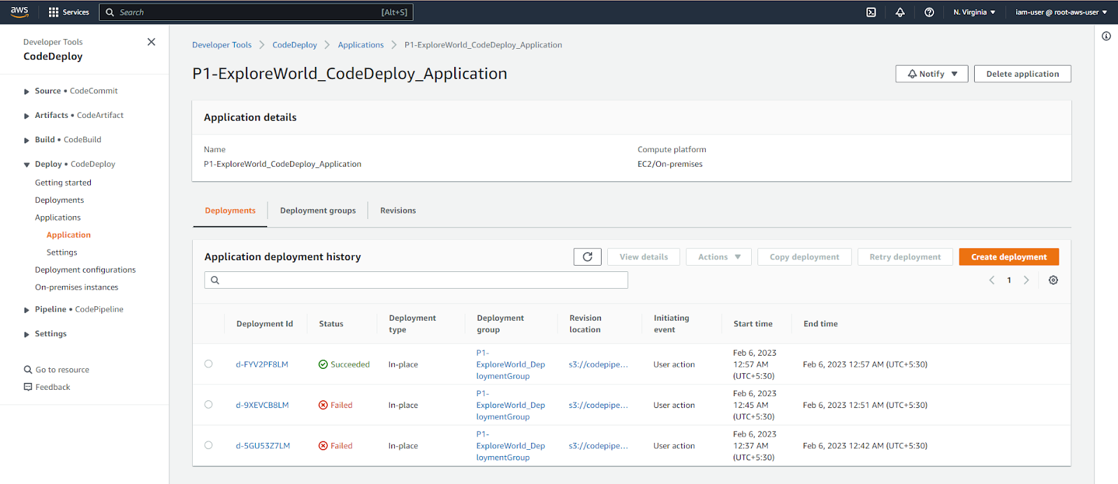The height and width of the screenshot is (484, 1118).
Task: Open the Notify dropdown
Action: click(931, 74)
